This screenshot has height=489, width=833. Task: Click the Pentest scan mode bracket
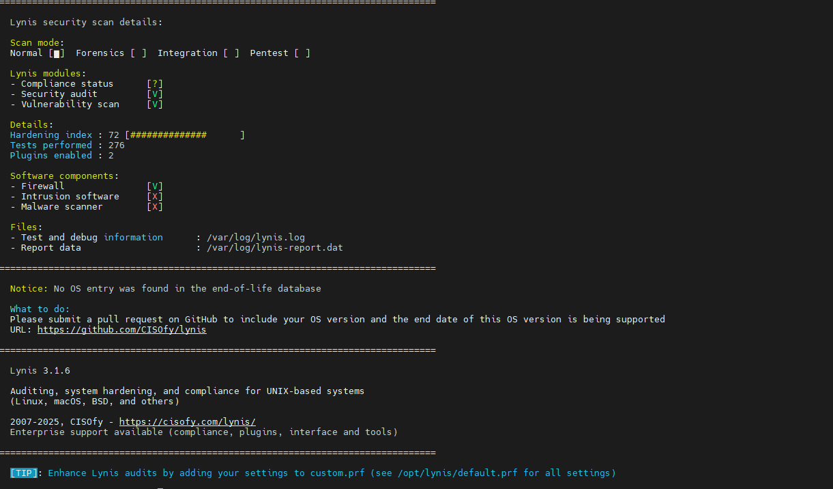coord(302,53)
